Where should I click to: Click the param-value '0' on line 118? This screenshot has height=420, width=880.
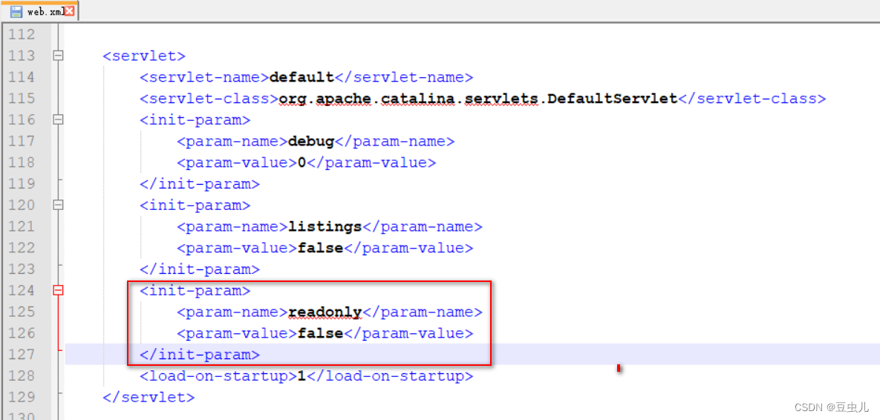tap(302, 163)
